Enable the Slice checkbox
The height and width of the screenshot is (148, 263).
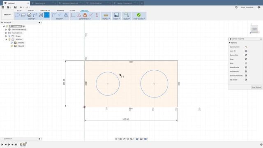coord(246,63)
